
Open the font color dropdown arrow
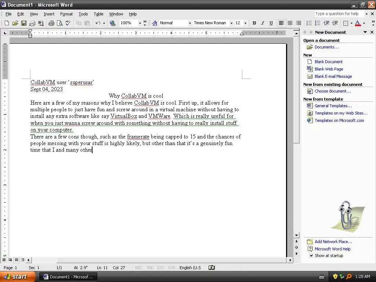point(364,23)
